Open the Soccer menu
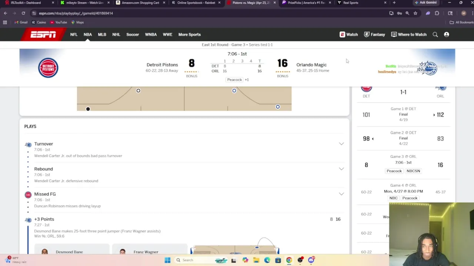The image size is (474, 266). click(133, 34)
